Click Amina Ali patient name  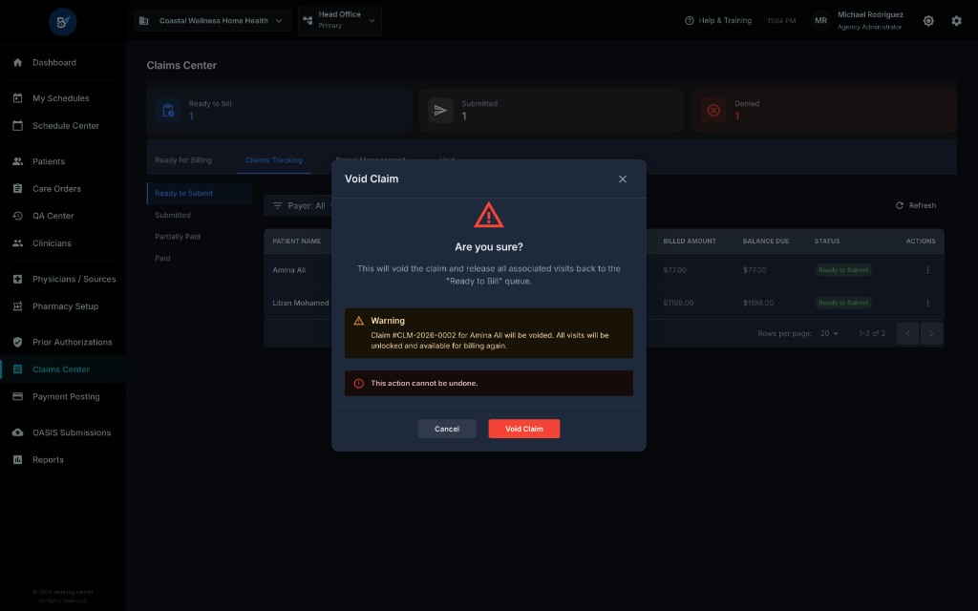(288, 270)
